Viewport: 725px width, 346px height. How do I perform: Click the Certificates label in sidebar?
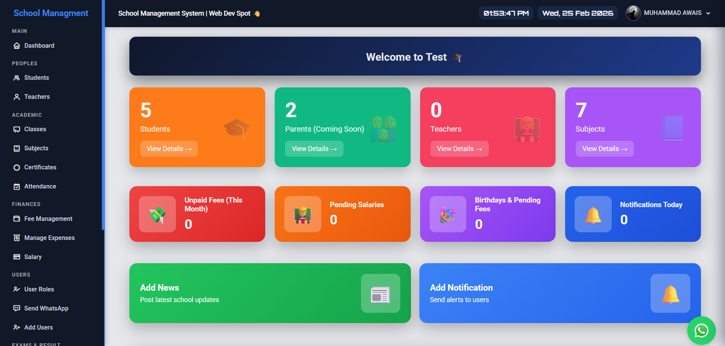[x=40, y=168]
